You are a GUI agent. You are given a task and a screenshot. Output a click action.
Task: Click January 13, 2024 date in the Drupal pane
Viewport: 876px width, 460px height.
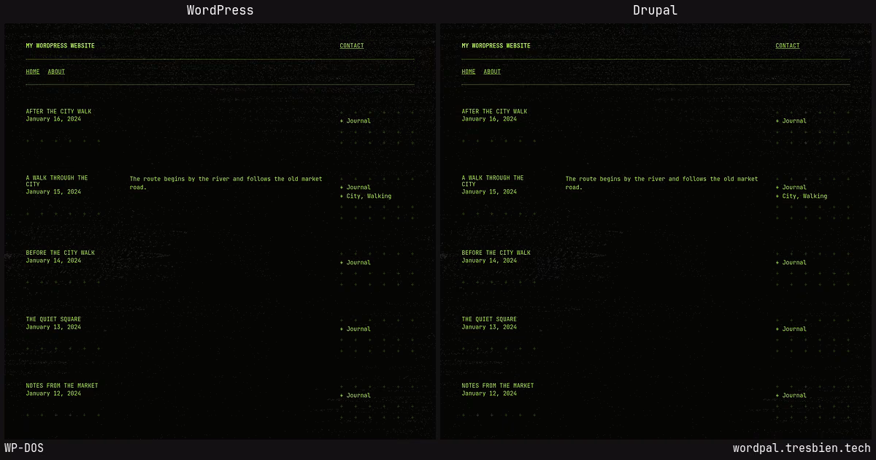(489, 326)
